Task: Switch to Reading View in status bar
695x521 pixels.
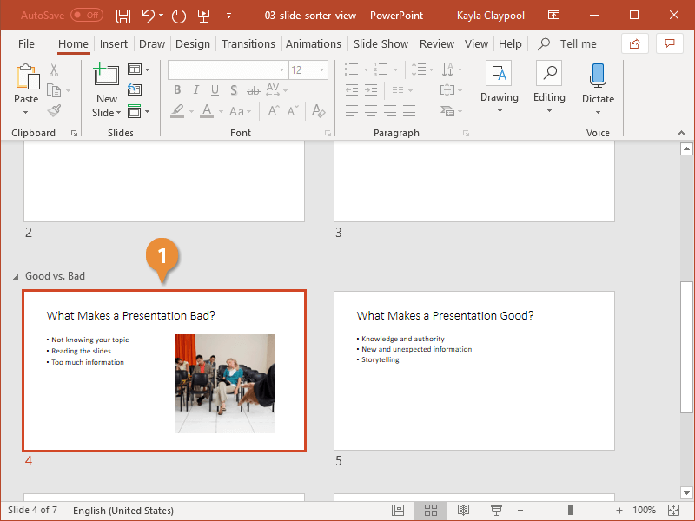Action: tap(464, 510)
